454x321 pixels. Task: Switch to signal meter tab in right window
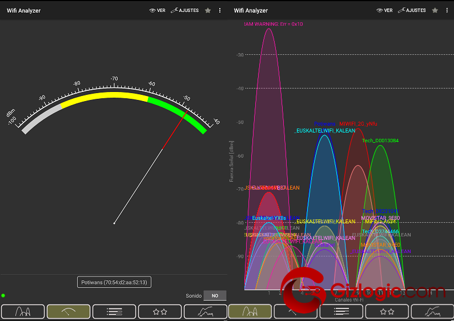point(296,311)
